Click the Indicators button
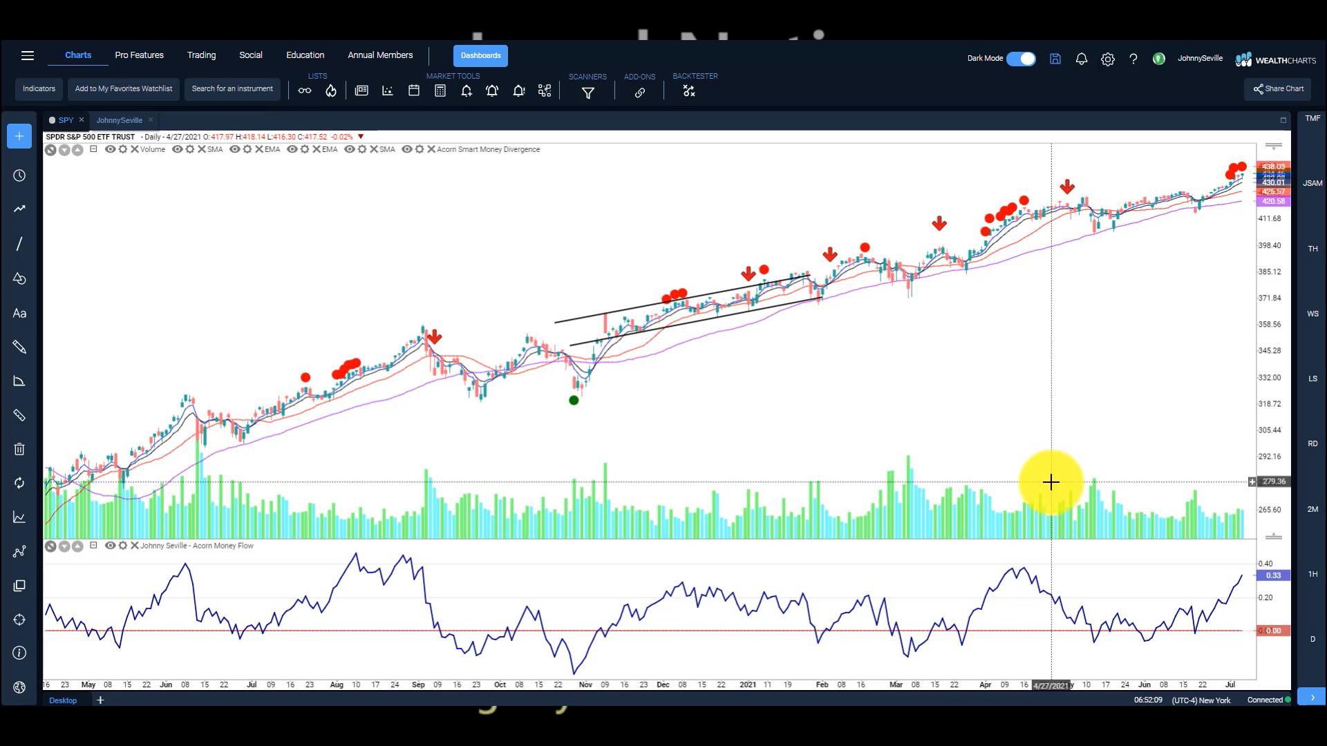 (39, 89)
